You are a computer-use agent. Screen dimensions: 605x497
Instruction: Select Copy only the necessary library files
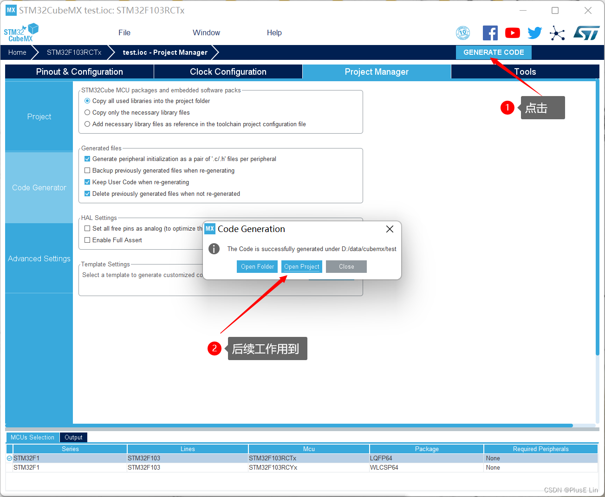tap(87, 112)
